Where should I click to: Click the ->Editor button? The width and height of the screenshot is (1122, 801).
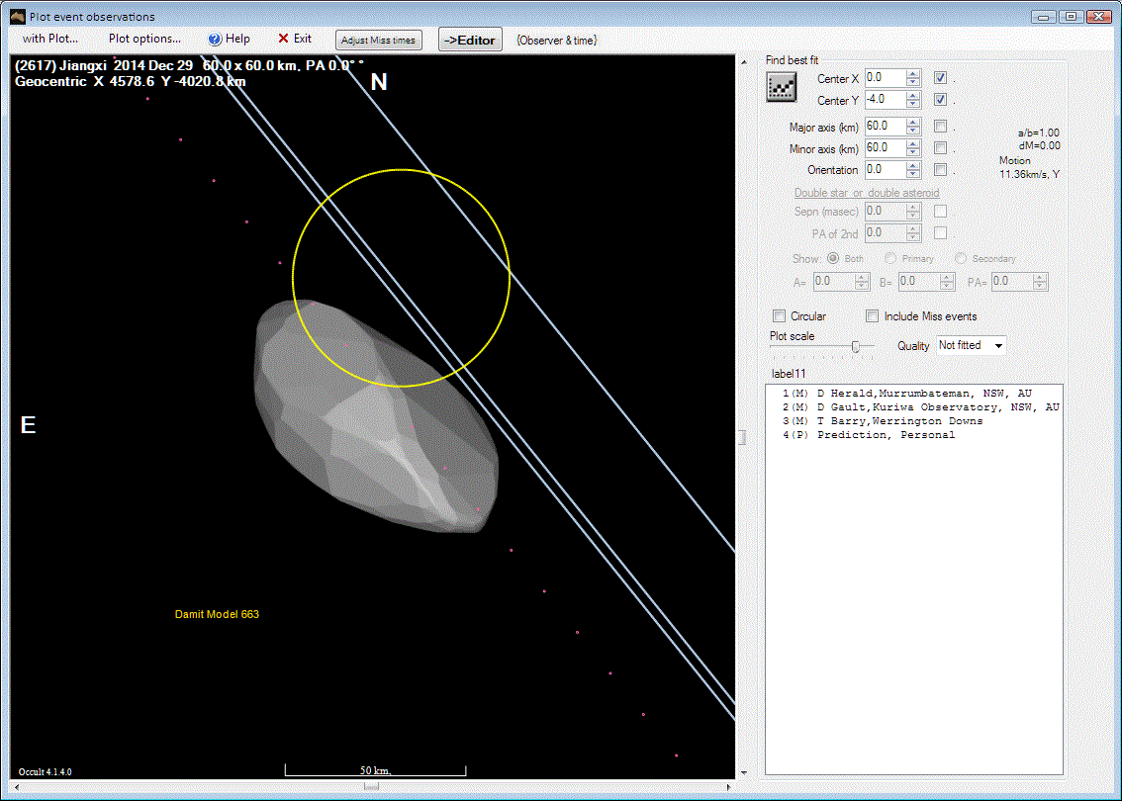pos(470,40)
